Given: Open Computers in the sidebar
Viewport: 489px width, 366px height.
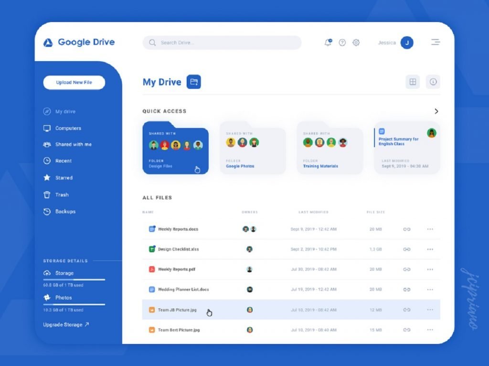Looking at the screenshot, I should 62,128.
